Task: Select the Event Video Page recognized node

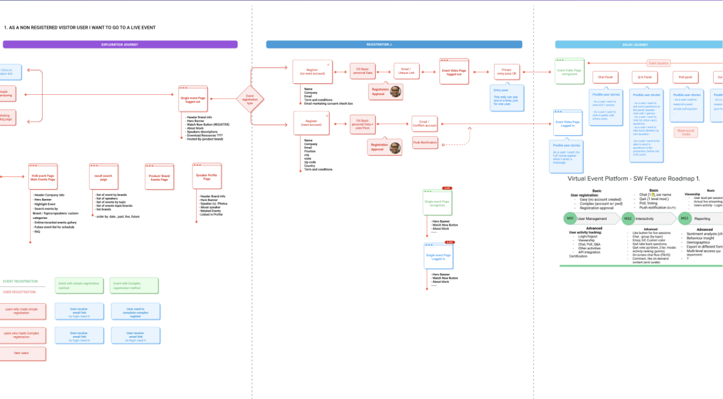Action: click(x=569, y=72)
